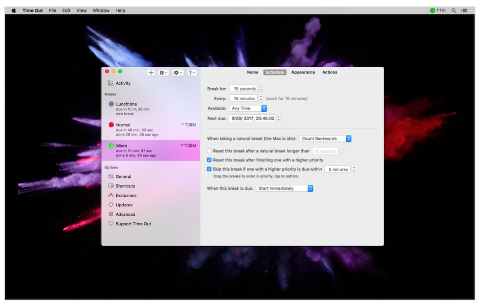Click Time Out status icon in menu bar

coord(438,10)
